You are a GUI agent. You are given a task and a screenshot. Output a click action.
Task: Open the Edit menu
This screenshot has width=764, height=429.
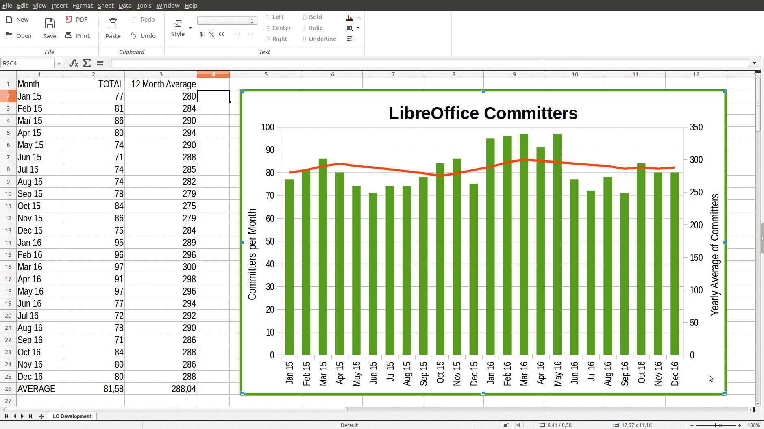click(x=22, y=5)
